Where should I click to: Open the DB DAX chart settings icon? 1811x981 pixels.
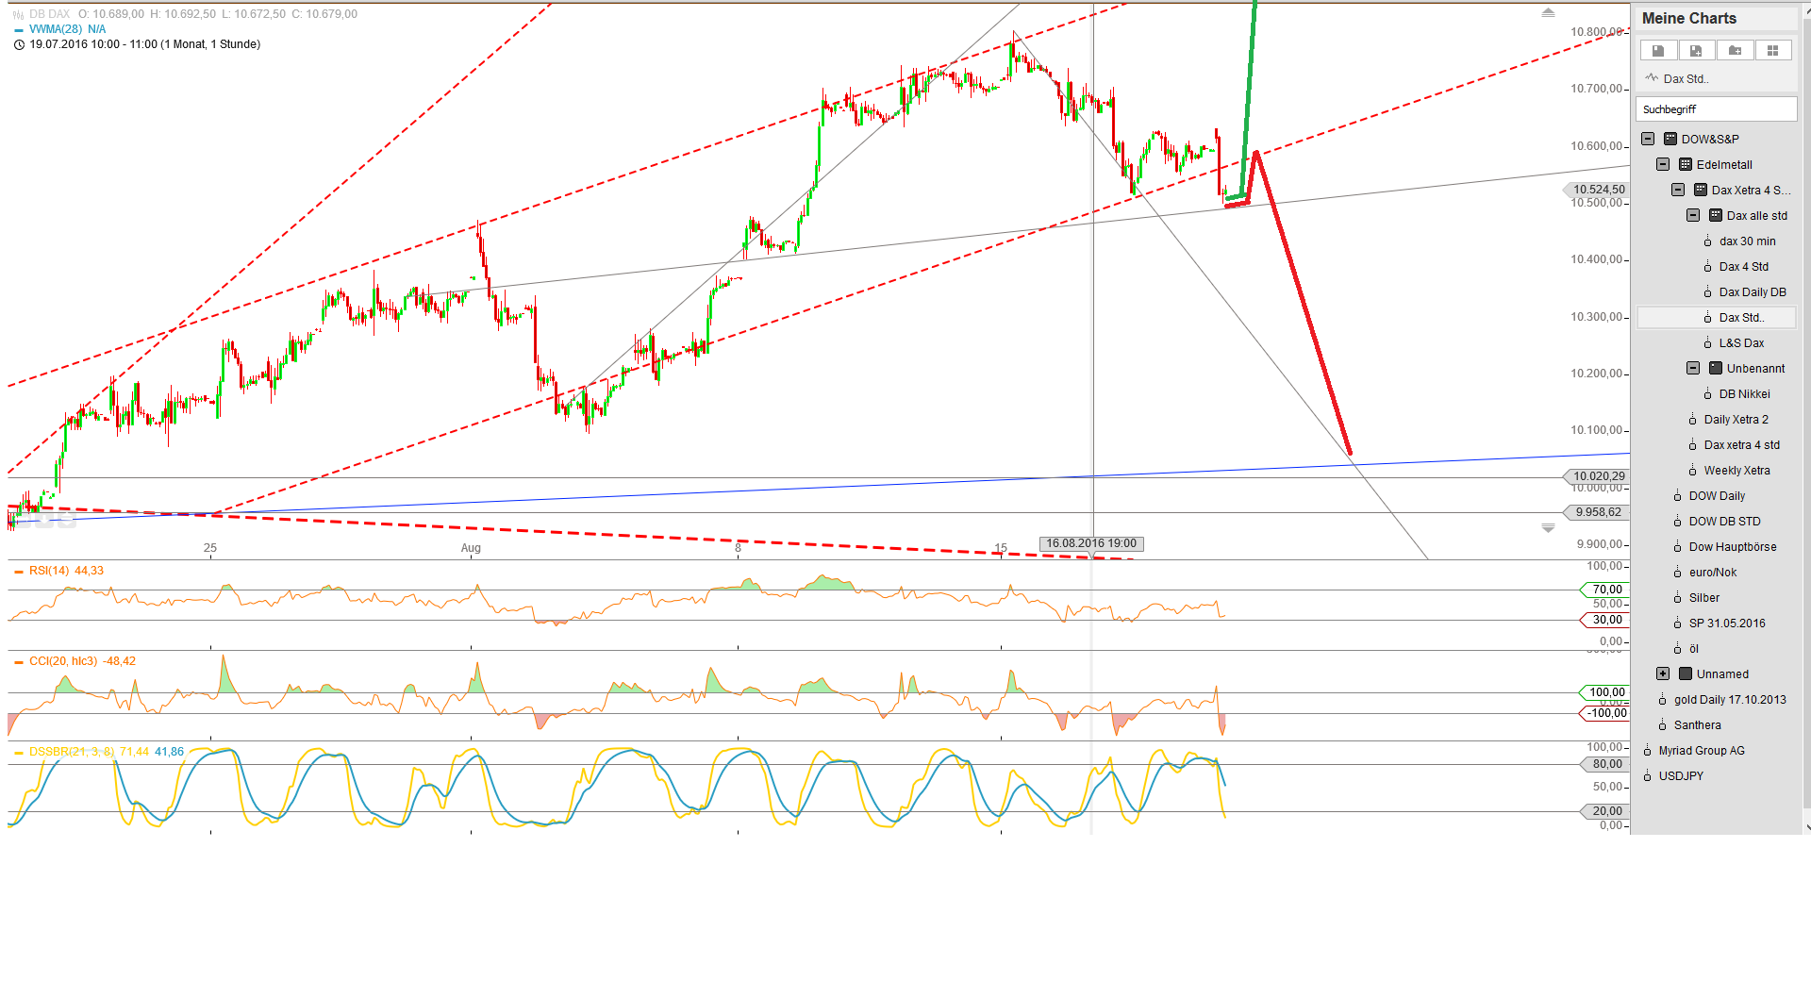pos(19,15)
